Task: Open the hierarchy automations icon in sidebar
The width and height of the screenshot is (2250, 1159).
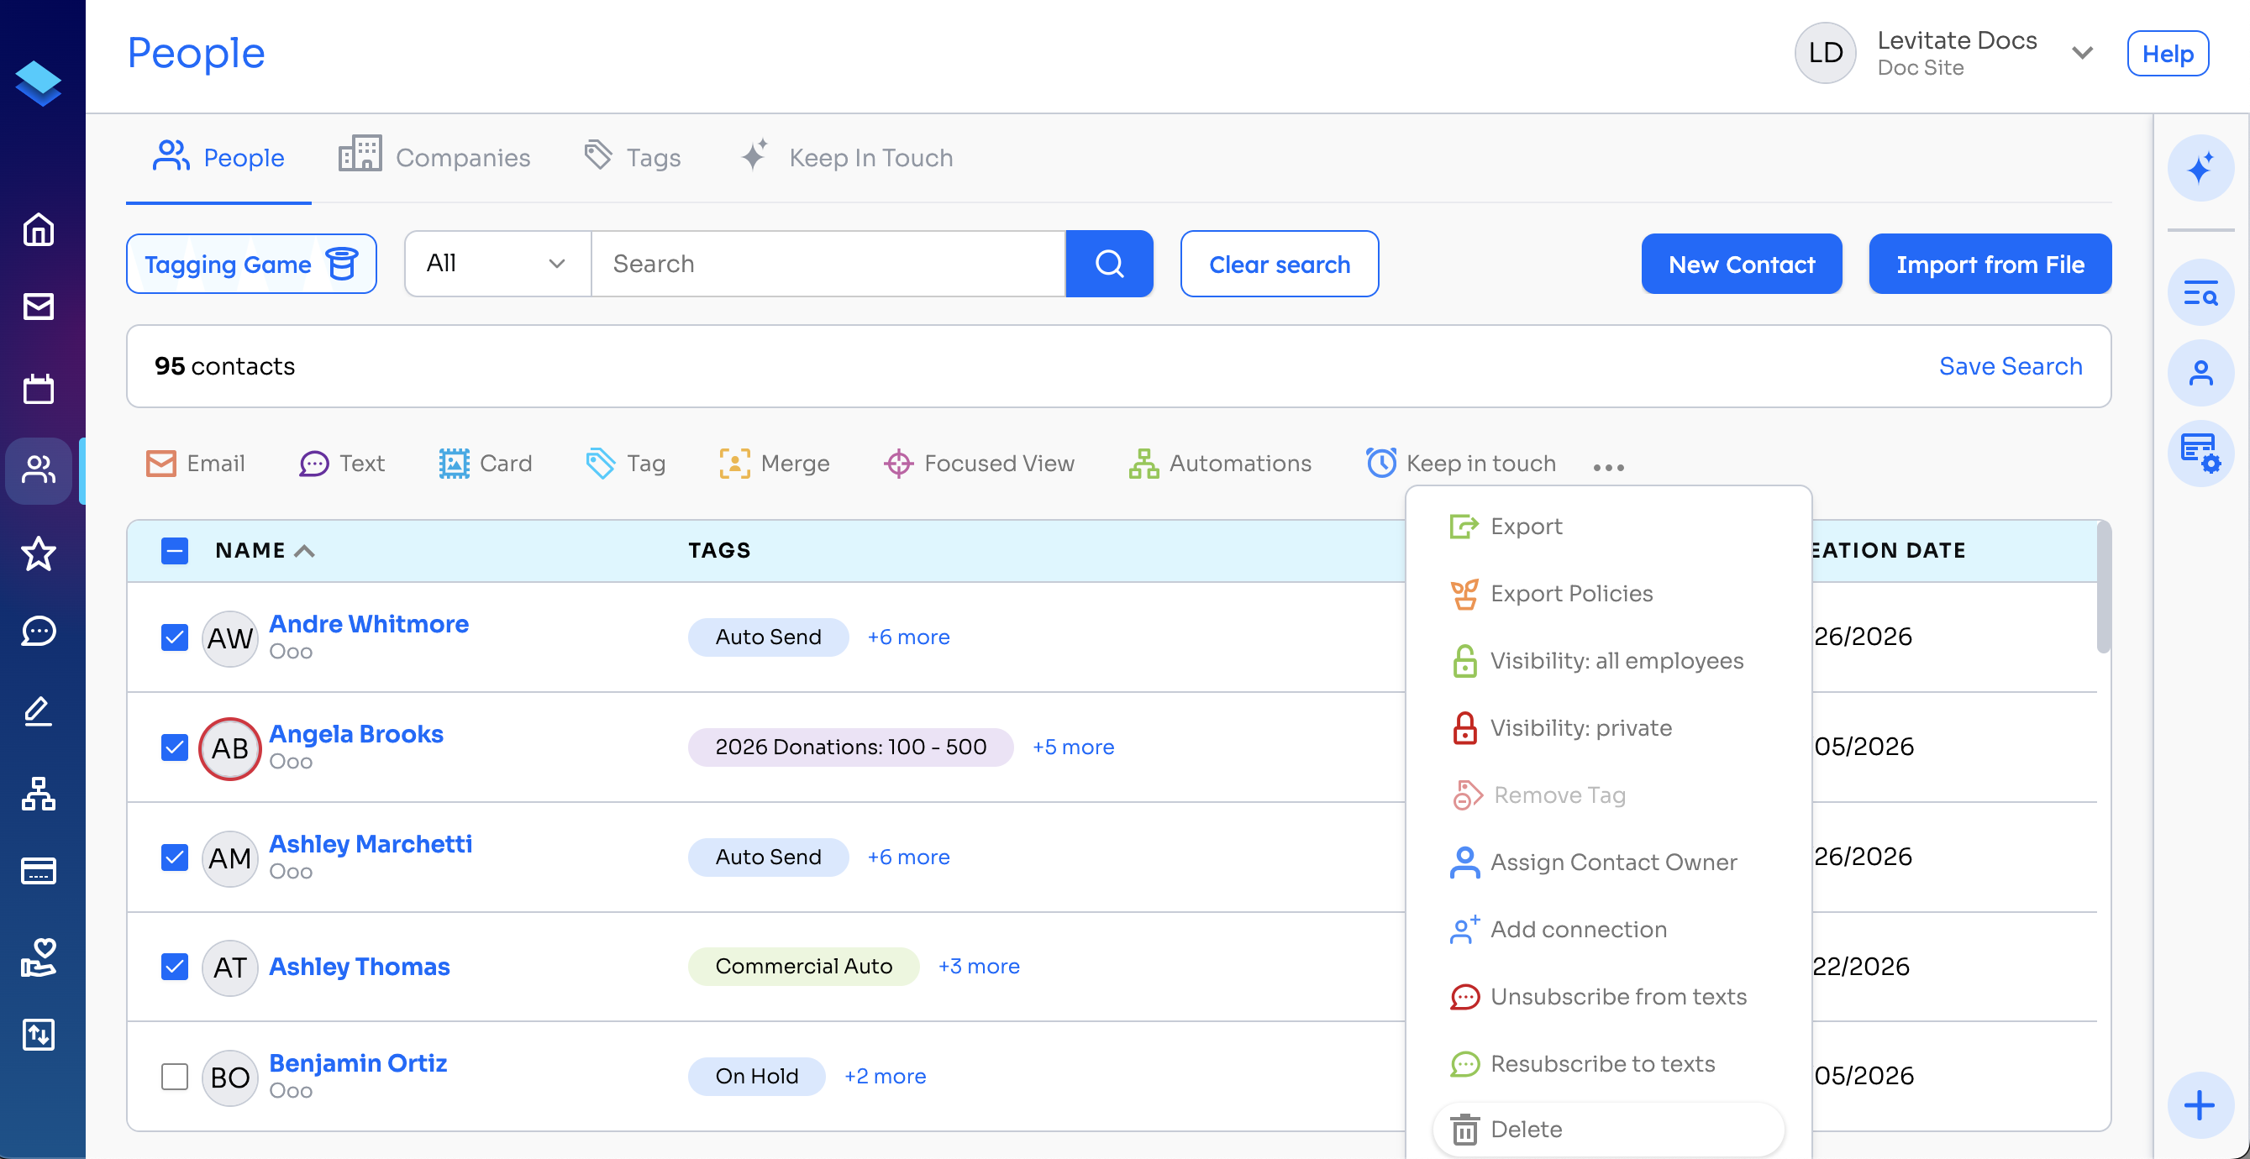Action: tap(39, 794)
